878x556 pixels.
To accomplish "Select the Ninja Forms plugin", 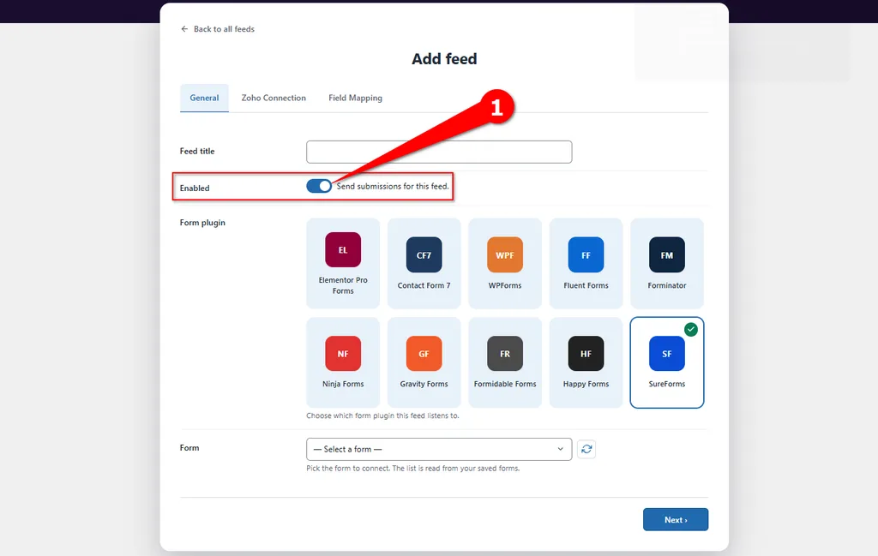I will (343, 362).
